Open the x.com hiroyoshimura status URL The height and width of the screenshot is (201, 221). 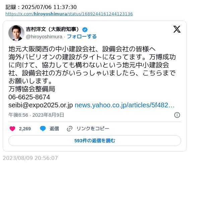pyautogui.click(x=69, y=14)
